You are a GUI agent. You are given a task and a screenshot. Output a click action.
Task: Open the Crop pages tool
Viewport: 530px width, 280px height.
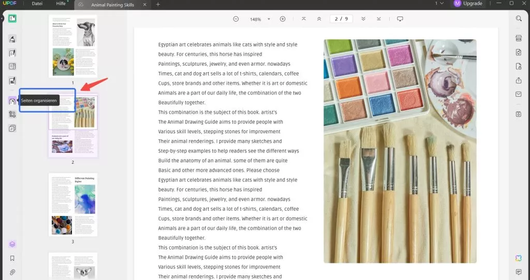12,114
